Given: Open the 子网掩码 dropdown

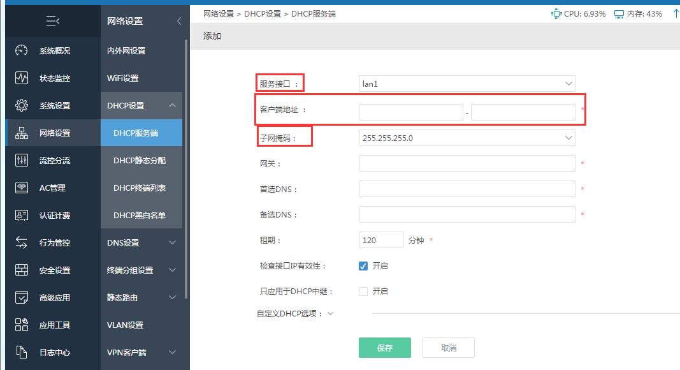Looking at the screenshot, I should pyautogui.click(x=467, y=137).
